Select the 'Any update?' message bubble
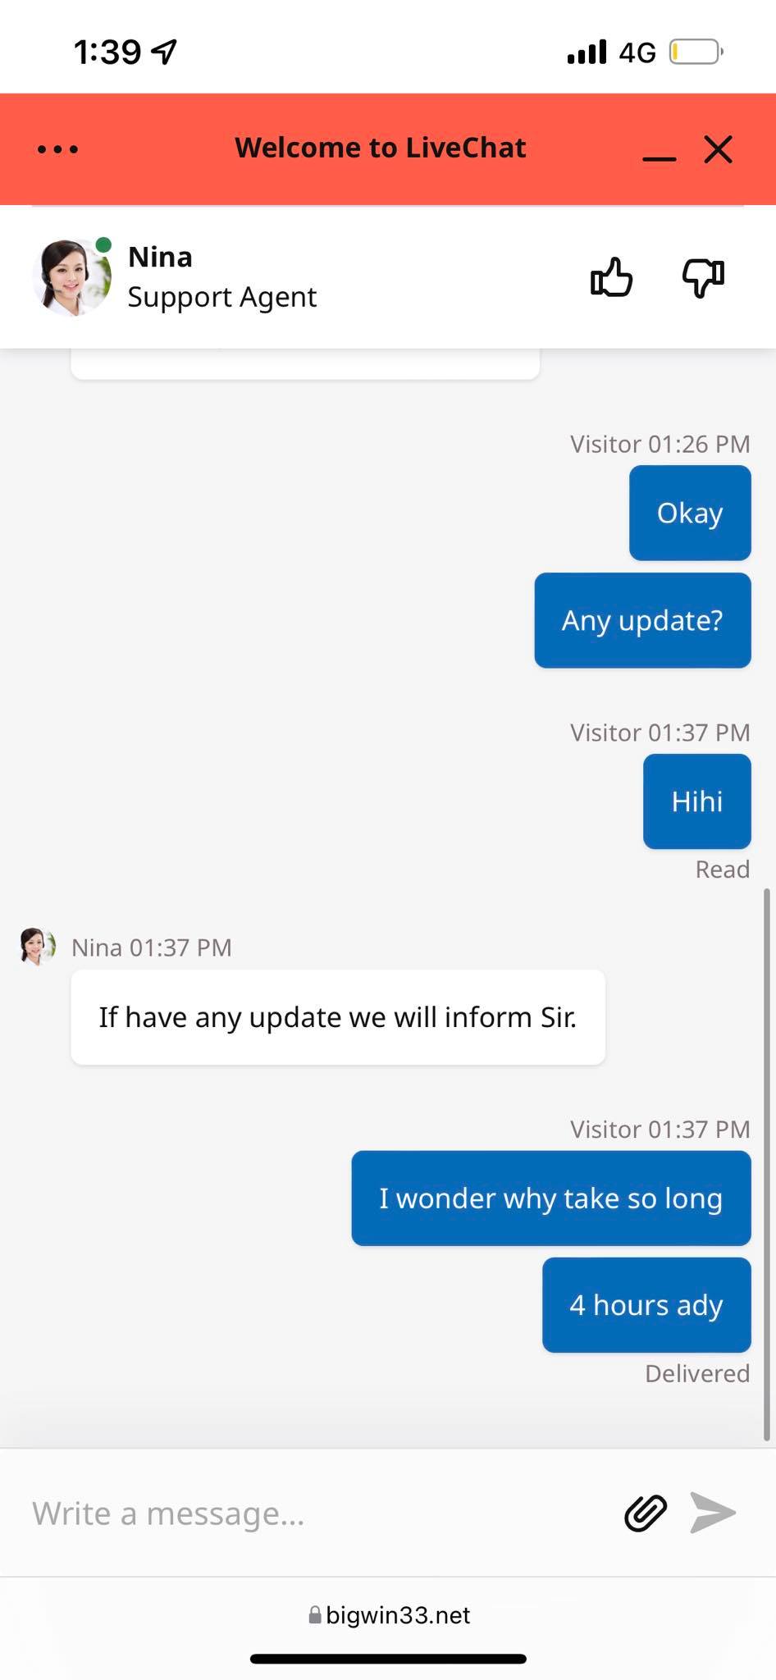The image size is (776, 1680). click(642, 620)
